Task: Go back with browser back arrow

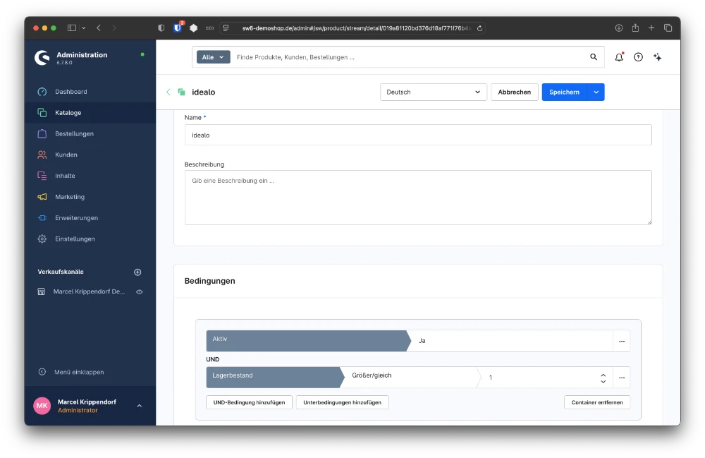Action: [99, 28]
